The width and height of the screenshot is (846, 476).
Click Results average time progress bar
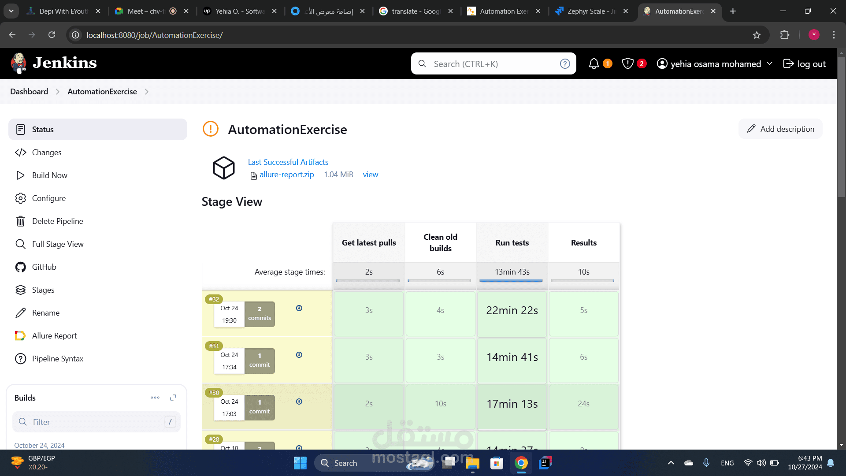[583, 281]
